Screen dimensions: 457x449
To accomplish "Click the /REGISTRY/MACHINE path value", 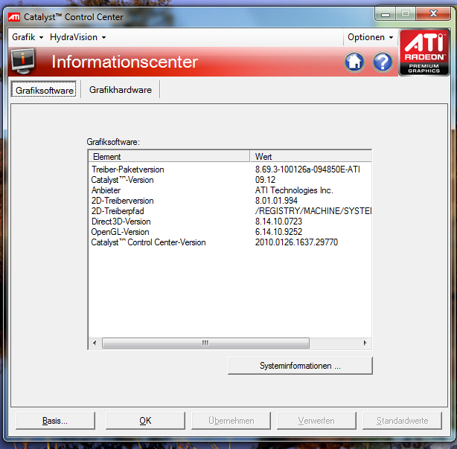I will pos(313,211).
